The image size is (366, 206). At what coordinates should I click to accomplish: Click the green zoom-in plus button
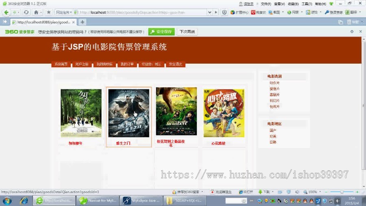coord(357,192)
